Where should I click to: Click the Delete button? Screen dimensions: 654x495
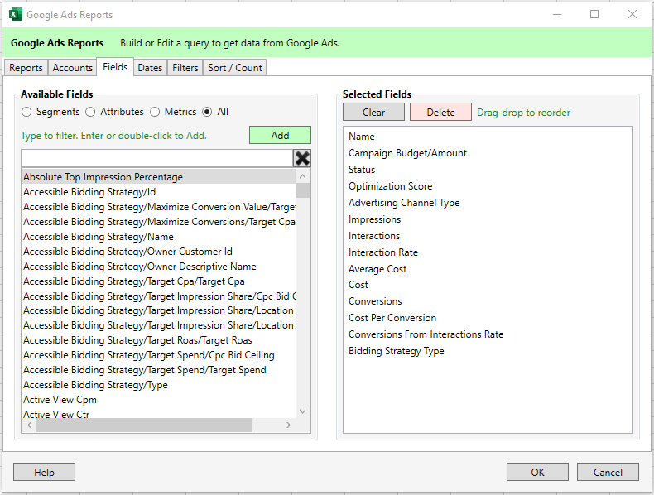pyautogui.click(x=441, y=113)
